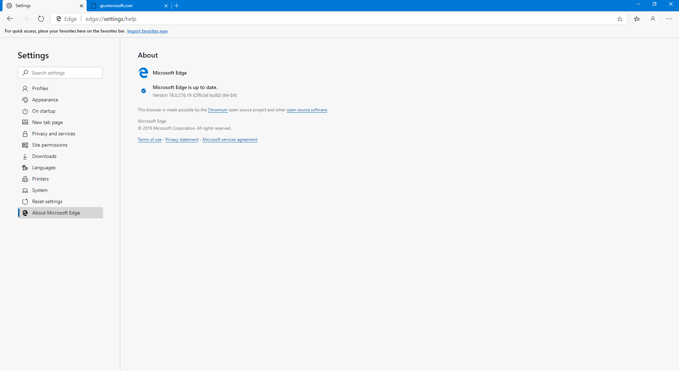Screen dimensions: 679x371
Task: Open Printers settings section
Action: point(60,179)
